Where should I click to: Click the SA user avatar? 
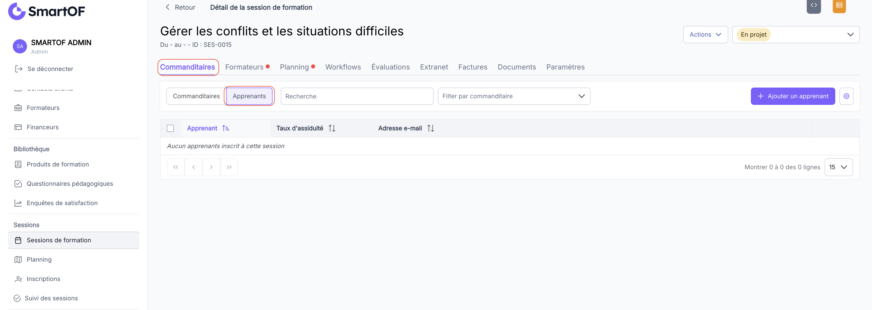(x=20, y=46)
